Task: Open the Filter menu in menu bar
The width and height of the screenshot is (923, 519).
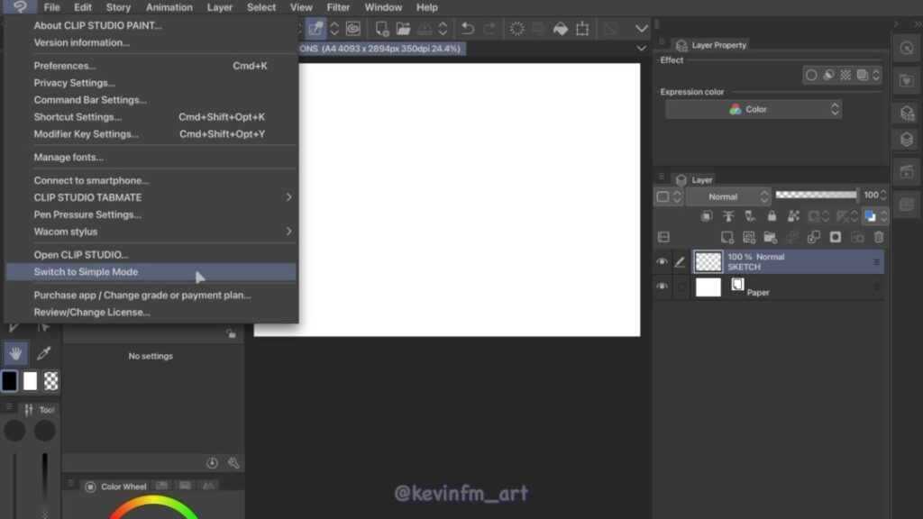Action: [x=338, y=7]
